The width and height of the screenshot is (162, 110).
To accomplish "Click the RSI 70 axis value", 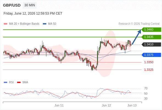I will (x=146, y=88).
